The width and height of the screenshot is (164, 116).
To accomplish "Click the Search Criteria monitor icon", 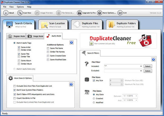I will tap(10, 24).
